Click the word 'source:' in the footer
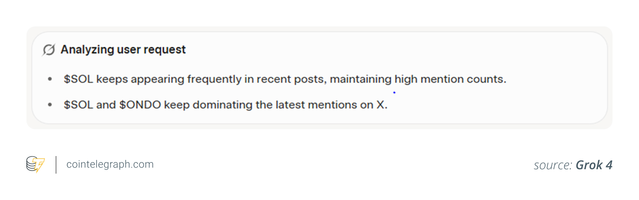Viewport: 639px width, 200px height. click(553, 165)
